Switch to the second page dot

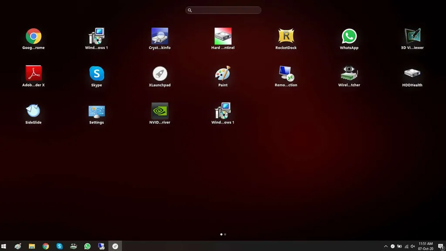(x=225, y=234)
